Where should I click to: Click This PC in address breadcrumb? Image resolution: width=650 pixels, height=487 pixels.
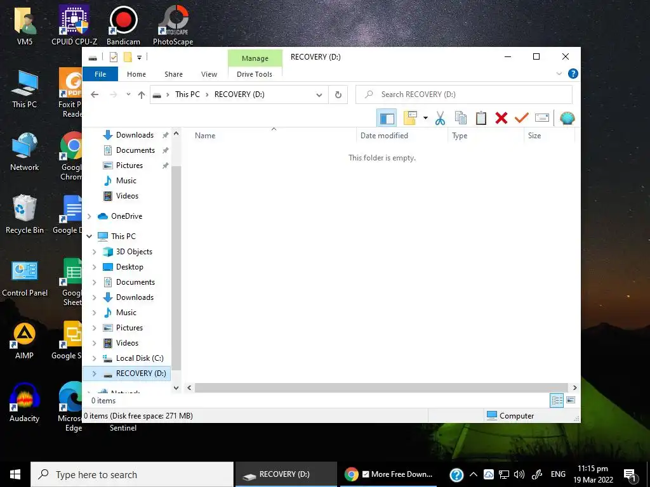pyautogui.click(x=187, y=94)
